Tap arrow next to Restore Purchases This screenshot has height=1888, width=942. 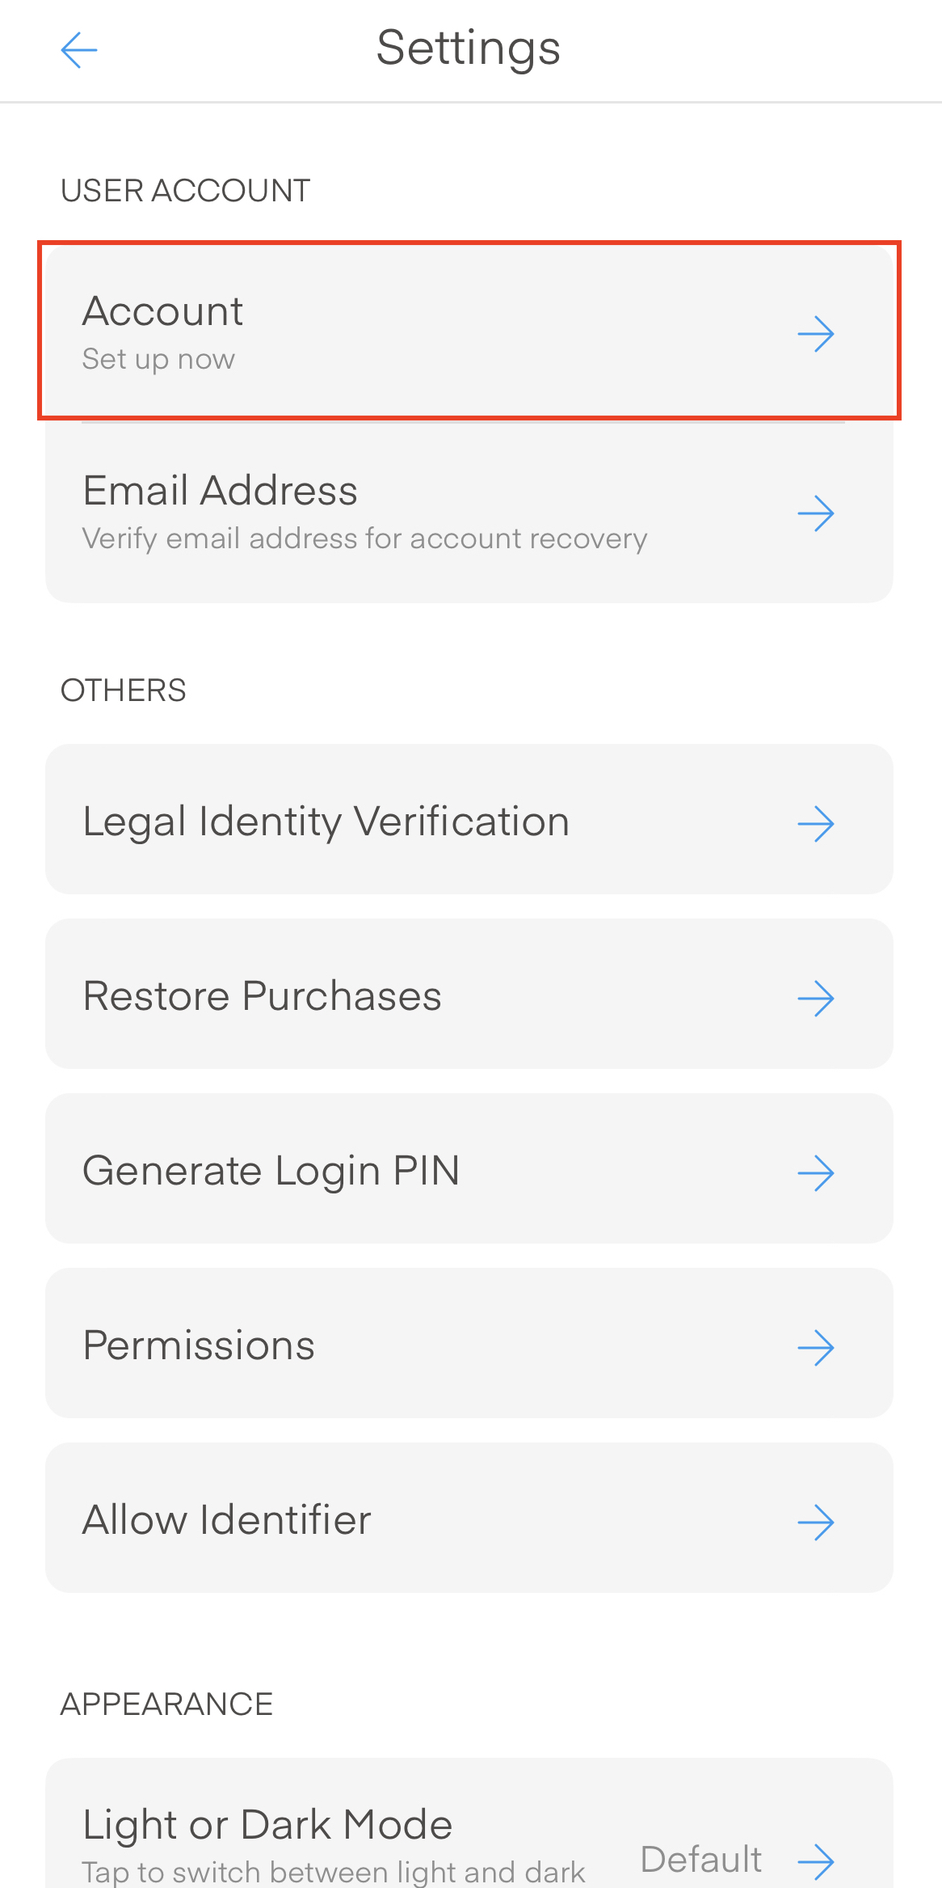coord(815,999)
